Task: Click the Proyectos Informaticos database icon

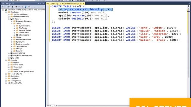Action: tap(11, 56)
